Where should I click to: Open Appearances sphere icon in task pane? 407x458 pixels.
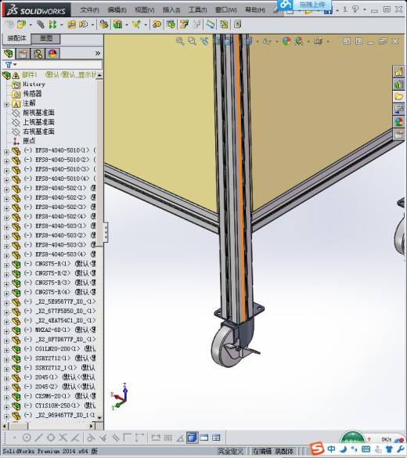click(x=398, y=121)
